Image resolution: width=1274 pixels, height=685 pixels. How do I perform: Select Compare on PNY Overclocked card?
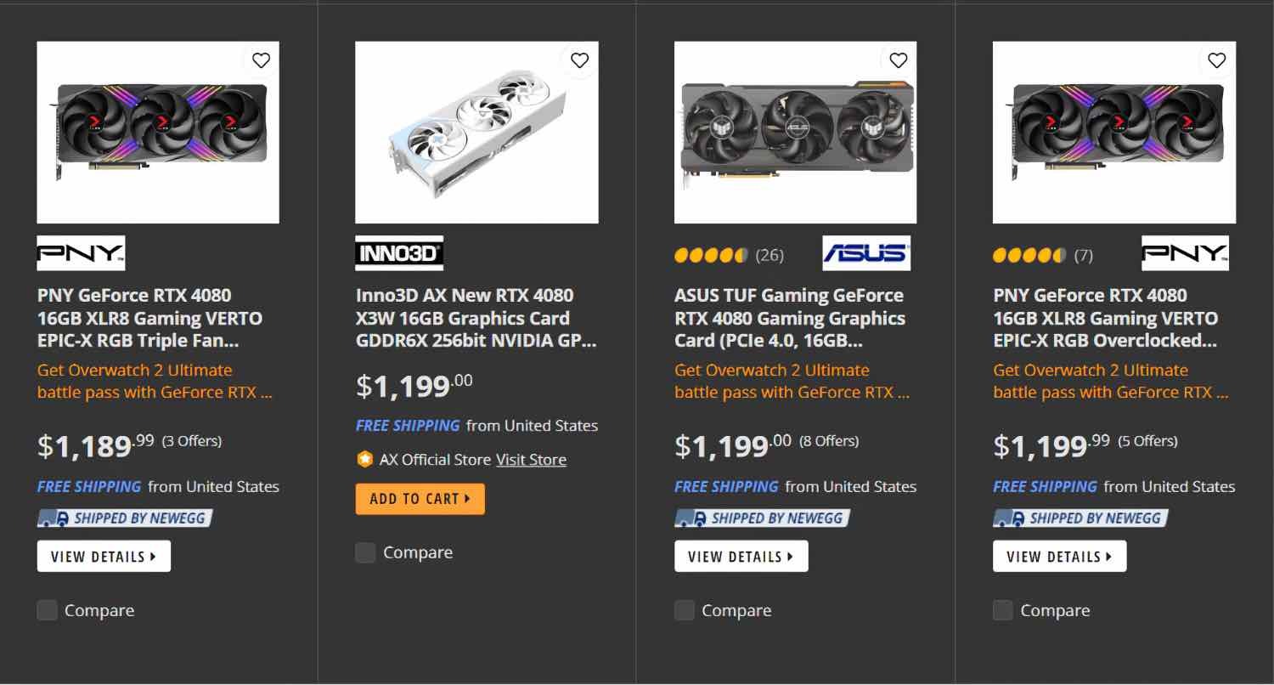pos(1003,610)
